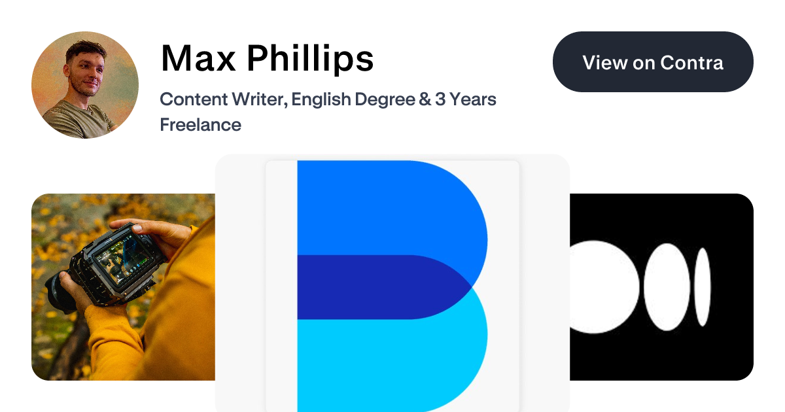Open Max Phillips's profile via his name
This screenshot has height=412, width=785.
(267, 58)
